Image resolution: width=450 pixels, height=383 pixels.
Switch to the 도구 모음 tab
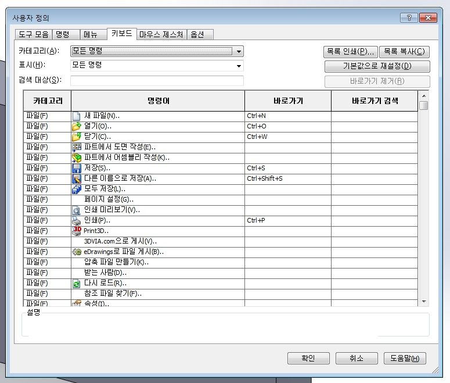34,34
